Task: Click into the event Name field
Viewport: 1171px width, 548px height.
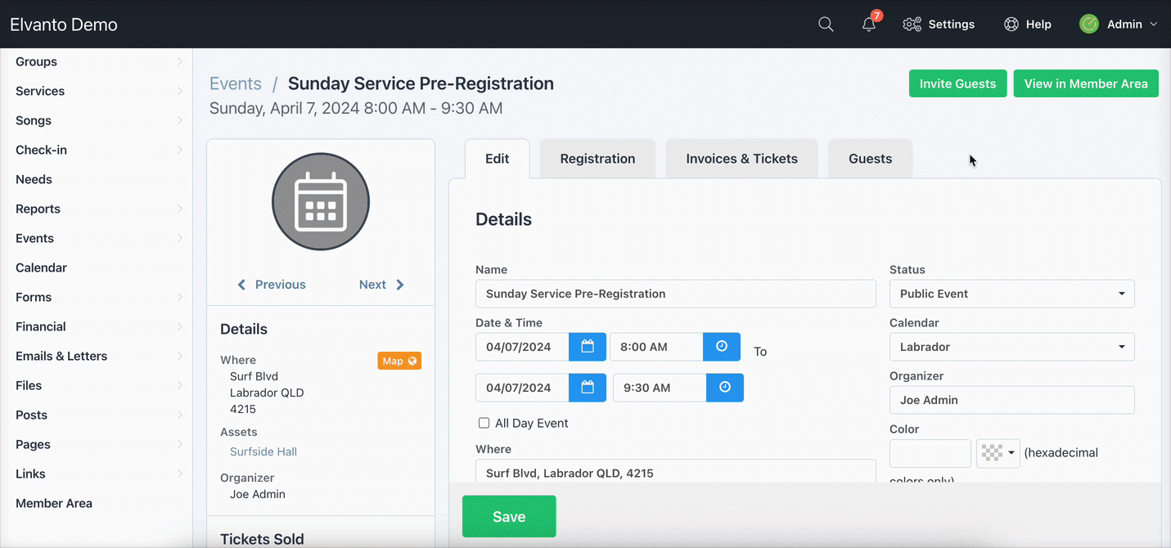Action: coord(675,294)
